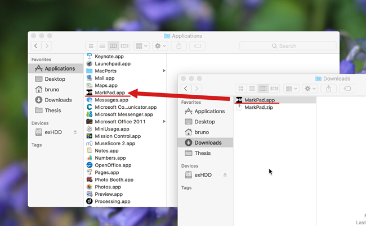Select MarkPad.app in the Downloads window
This screenshot has height=226, width=366.
259,100
